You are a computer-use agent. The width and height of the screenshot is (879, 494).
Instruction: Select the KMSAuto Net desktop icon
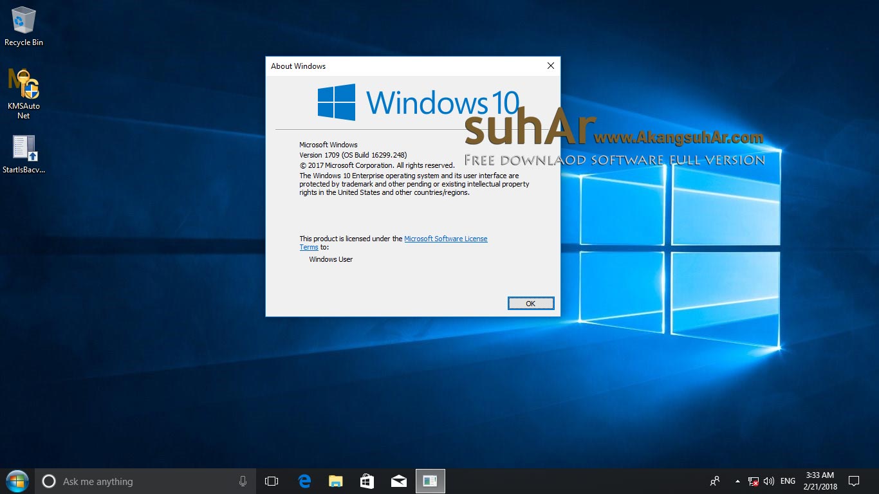coord(24,94)
